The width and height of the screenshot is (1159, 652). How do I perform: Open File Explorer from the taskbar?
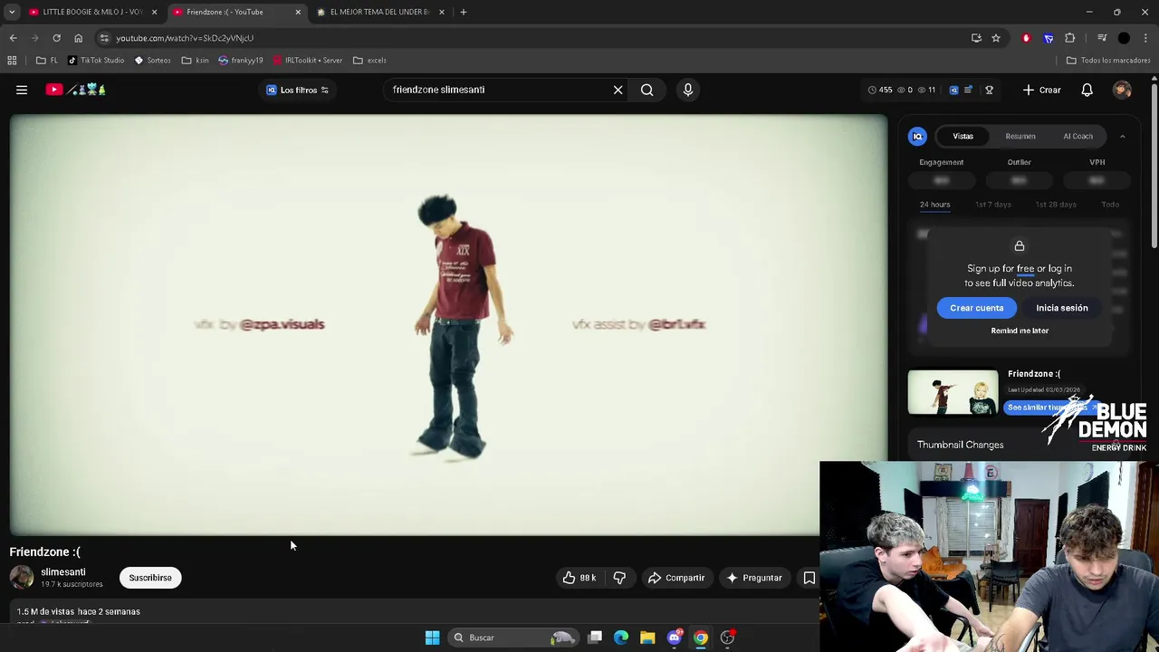tap(647, 638)
